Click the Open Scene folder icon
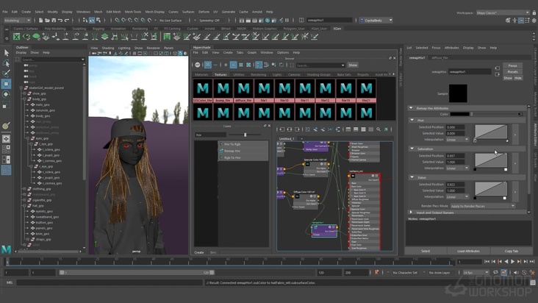 pyautogui.click(x=47, y=21)
